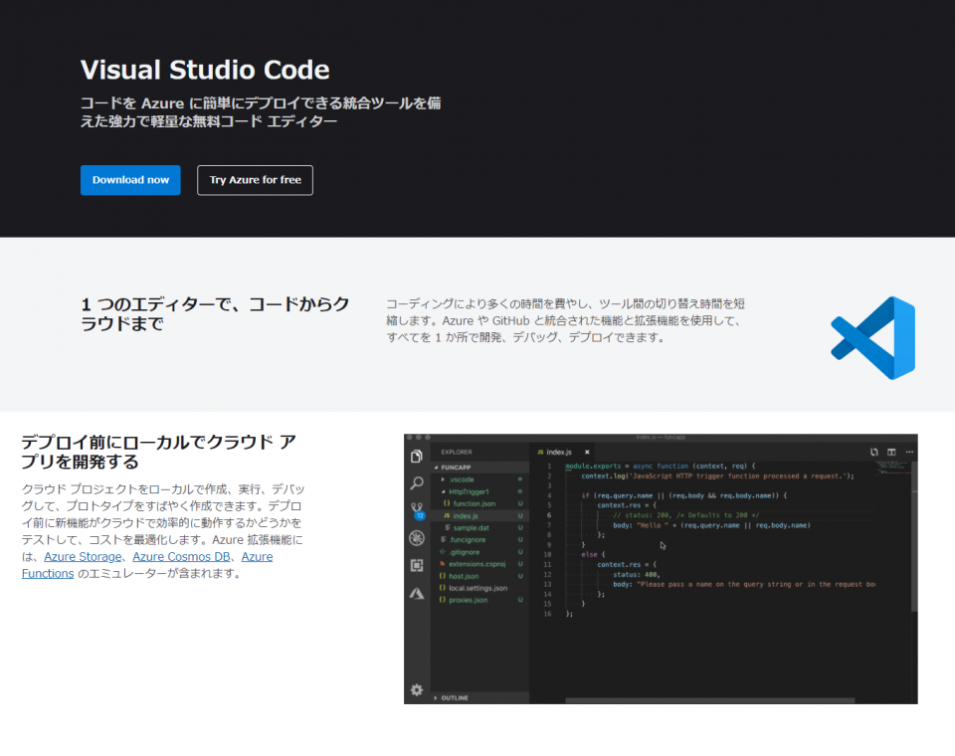This screenshot has height=756, width=955.
Task: Click the settings gear in activity bar
Action: 417,689
